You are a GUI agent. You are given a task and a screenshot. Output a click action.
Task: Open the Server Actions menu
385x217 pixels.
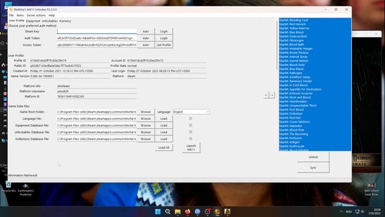pyautogui.click(x=36, y=15)
